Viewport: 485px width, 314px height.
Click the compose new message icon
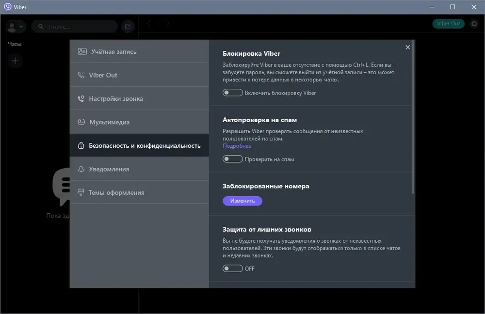coord(128,27)
